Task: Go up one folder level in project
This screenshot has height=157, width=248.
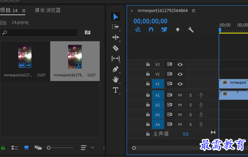Action: [x=3, y=23]
